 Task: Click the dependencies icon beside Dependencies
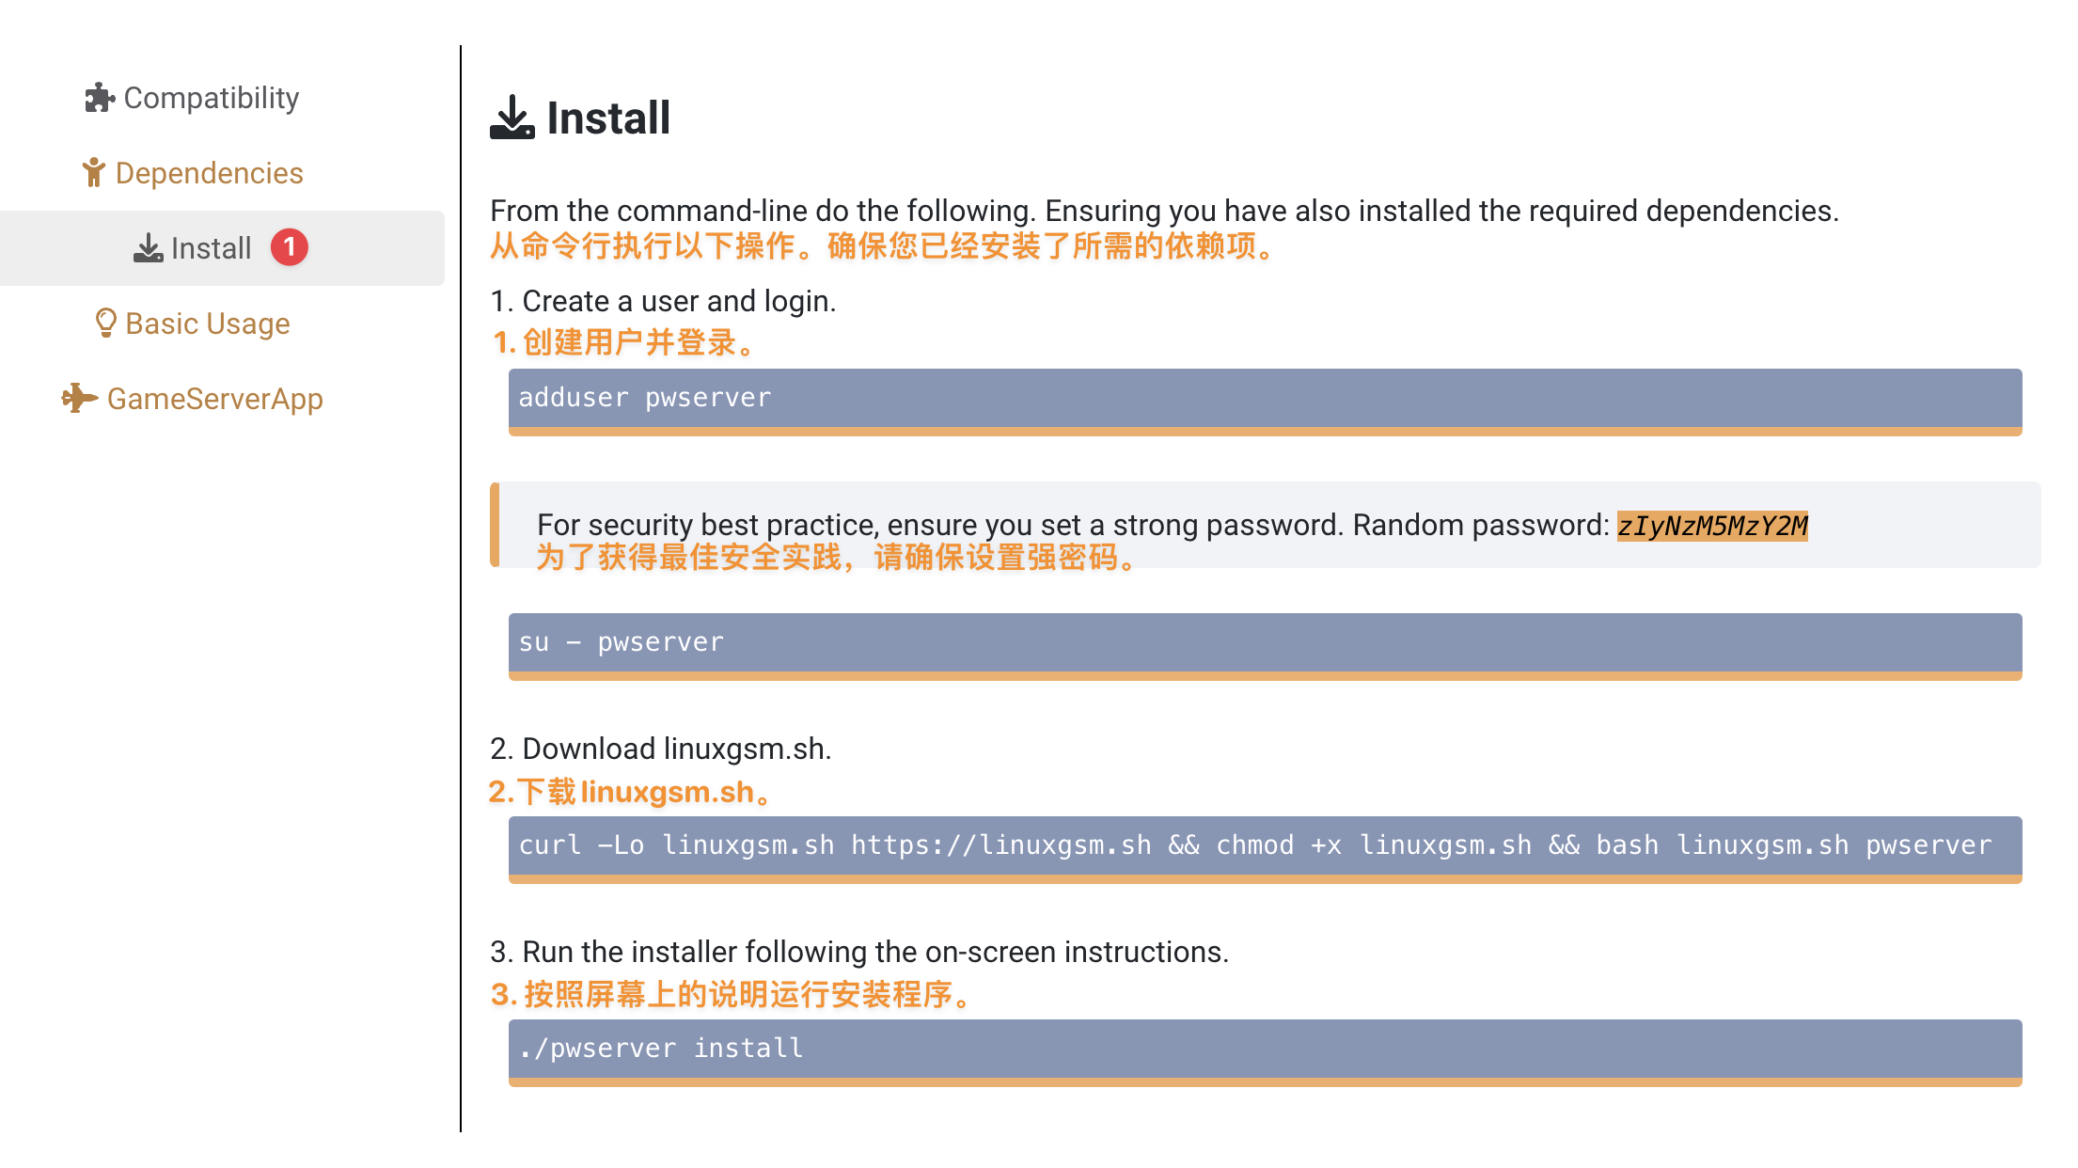(93, 172)
